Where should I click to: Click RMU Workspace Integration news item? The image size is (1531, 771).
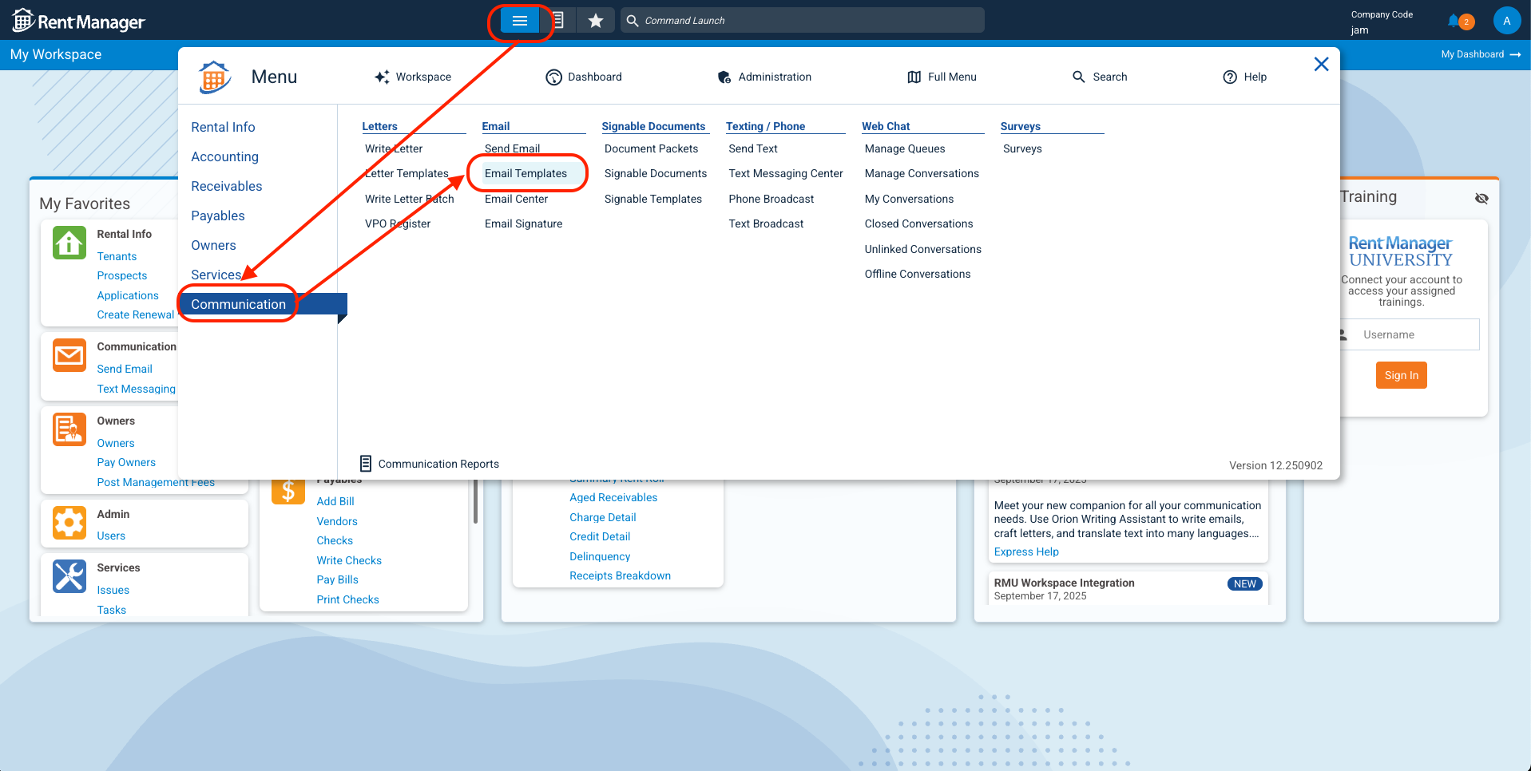click(x=1064, y=583)
